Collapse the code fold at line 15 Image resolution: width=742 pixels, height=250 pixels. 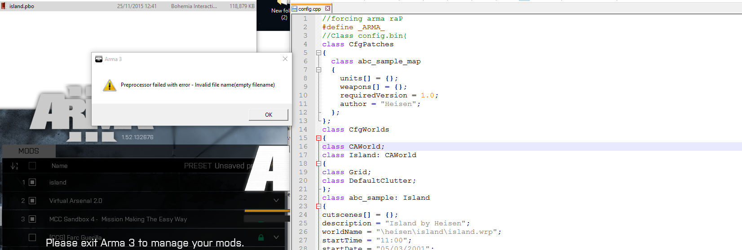(x=318, y=138)
